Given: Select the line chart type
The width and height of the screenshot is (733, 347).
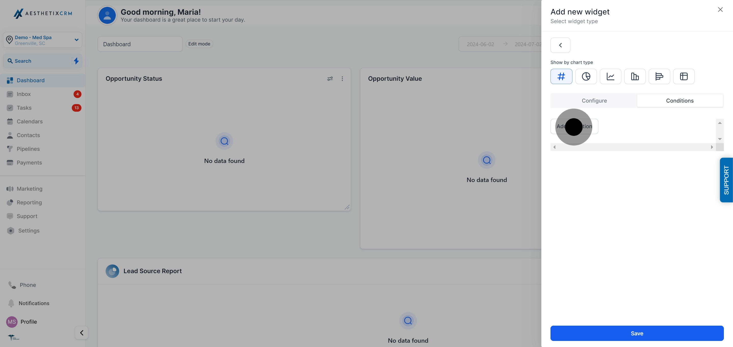Looking at the screenshot, I should pyautogui.click(x=610, y=76).
